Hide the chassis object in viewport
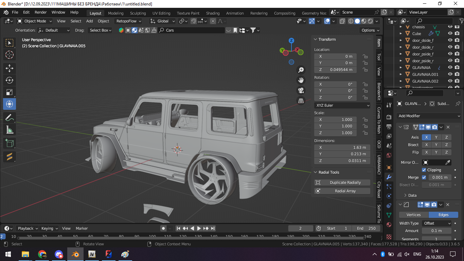The width and height of the screenshot is (464, 261). pos(450,27)
